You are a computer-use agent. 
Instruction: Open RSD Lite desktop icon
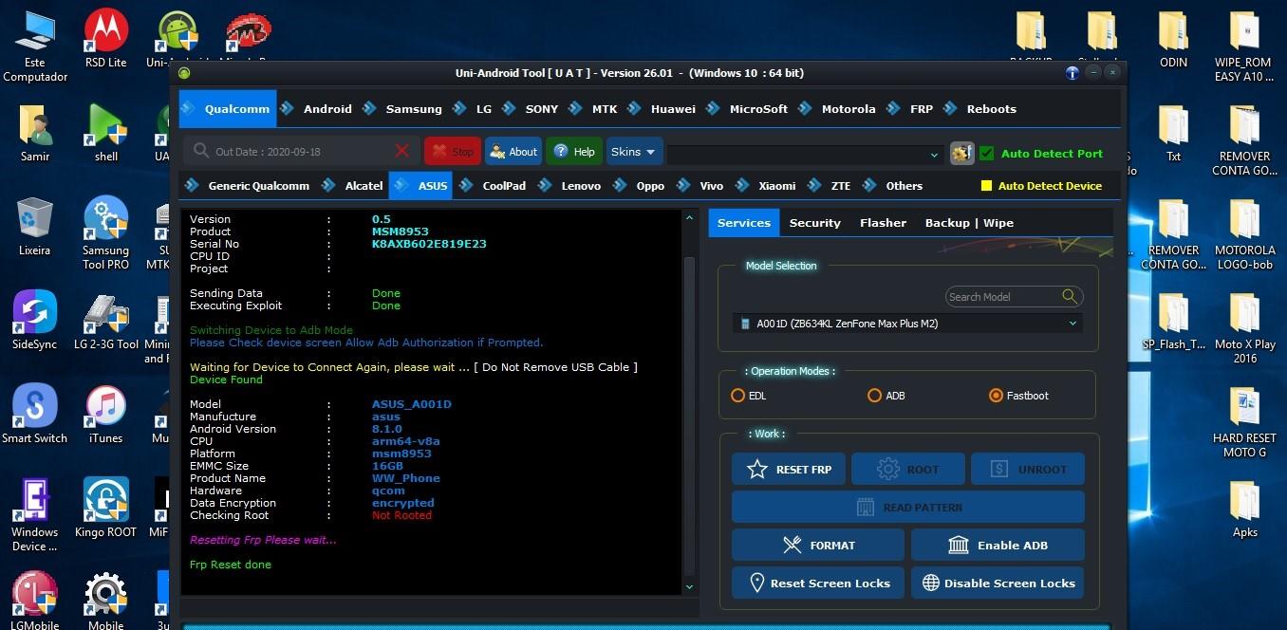point(105,39)
